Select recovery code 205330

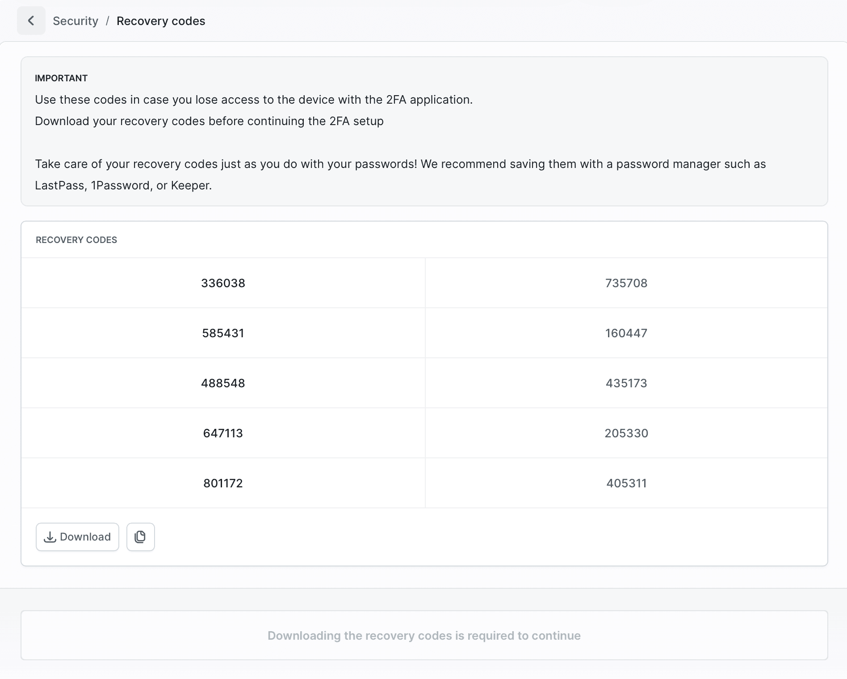pos(626,433)
